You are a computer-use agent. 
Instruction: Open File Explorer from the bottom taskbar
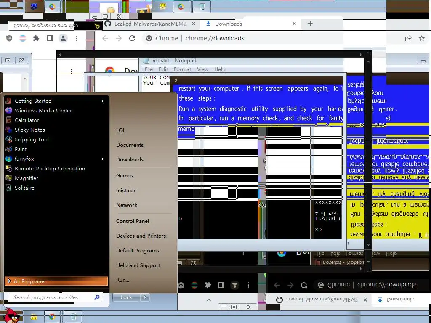tap(34, 317)
